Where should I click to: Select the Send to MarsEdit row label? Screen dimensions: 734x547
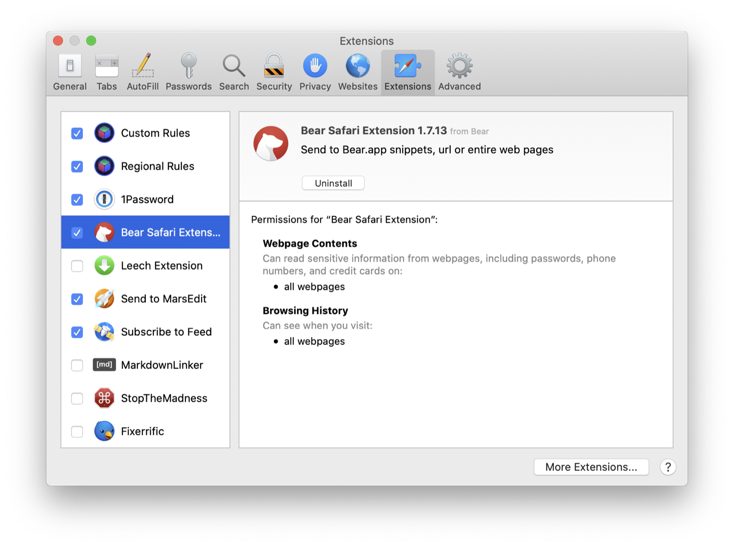(x=163, y=299)
